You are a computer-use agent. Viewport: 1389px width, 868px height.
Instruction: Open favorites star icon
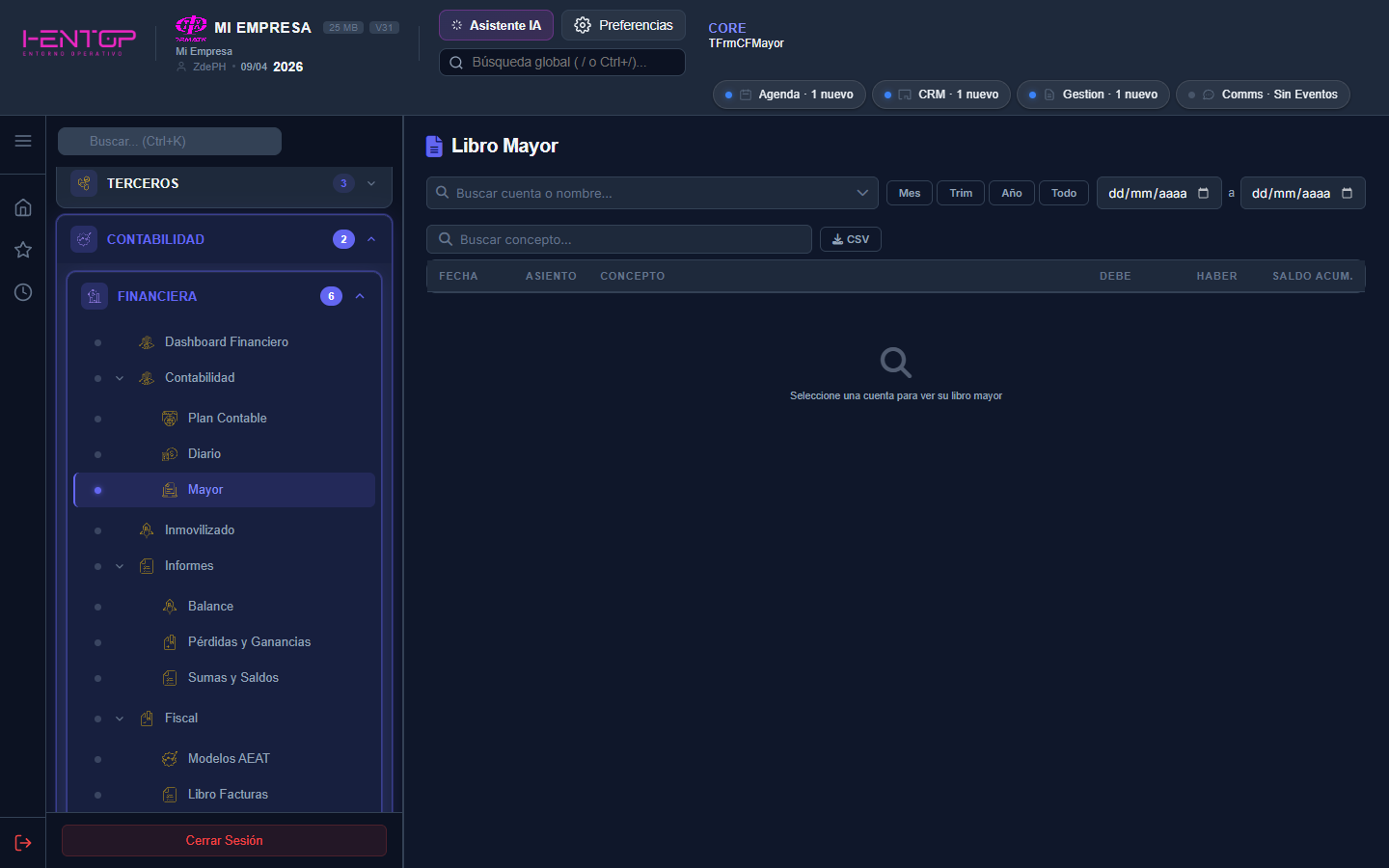point(23,250)
